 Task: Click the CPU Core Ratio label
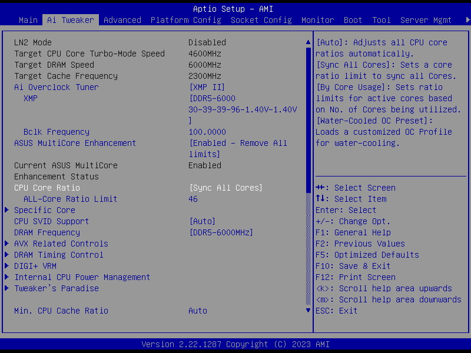click(x=47, y=188)
